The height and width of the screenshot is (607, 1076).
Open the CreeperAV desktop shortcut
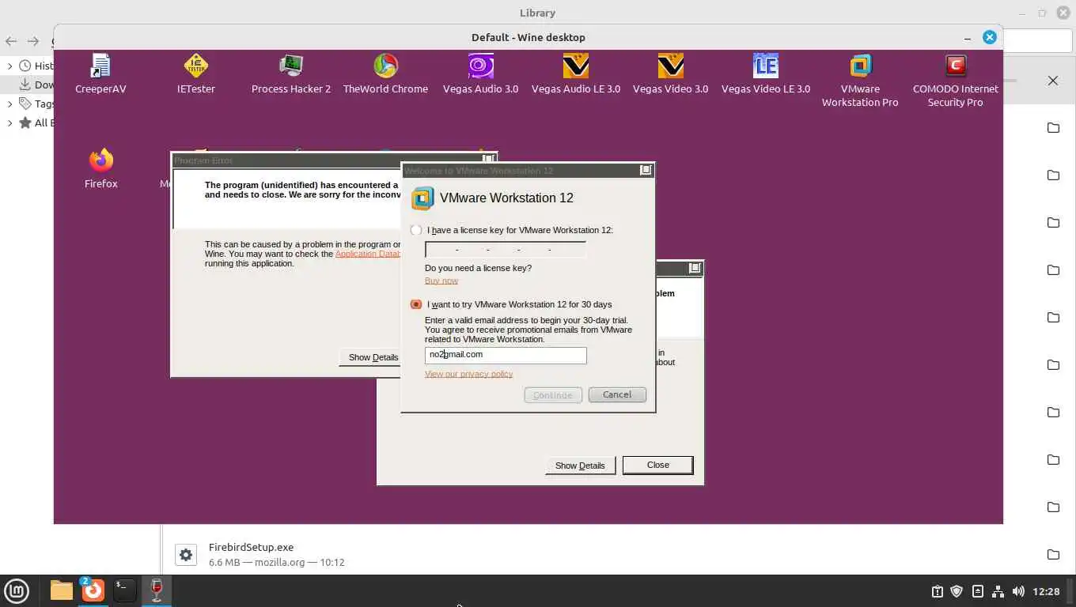[x=100, y=74]
